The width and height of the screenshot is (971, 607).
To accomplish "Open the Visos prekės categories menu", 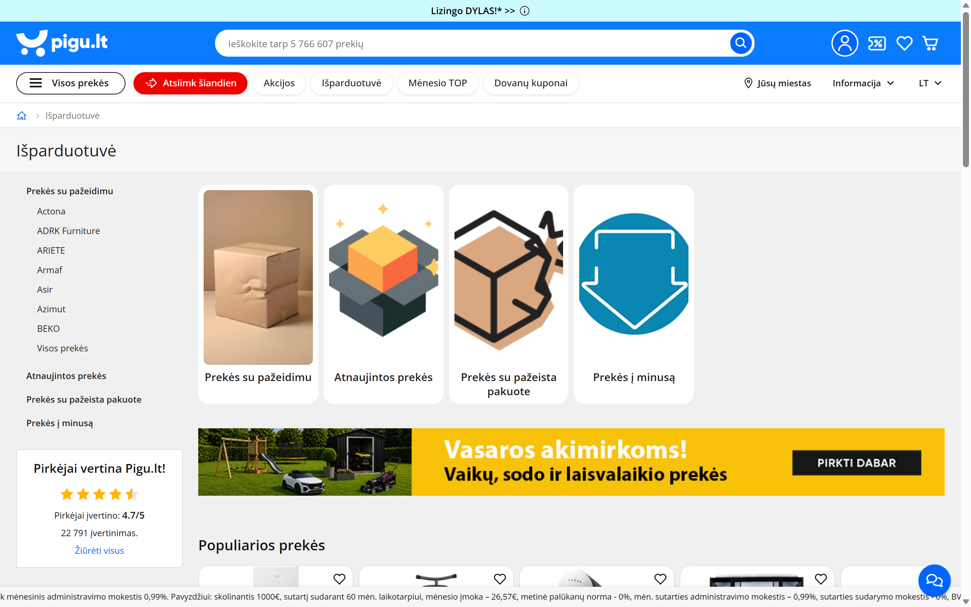I will coord(70,83).
